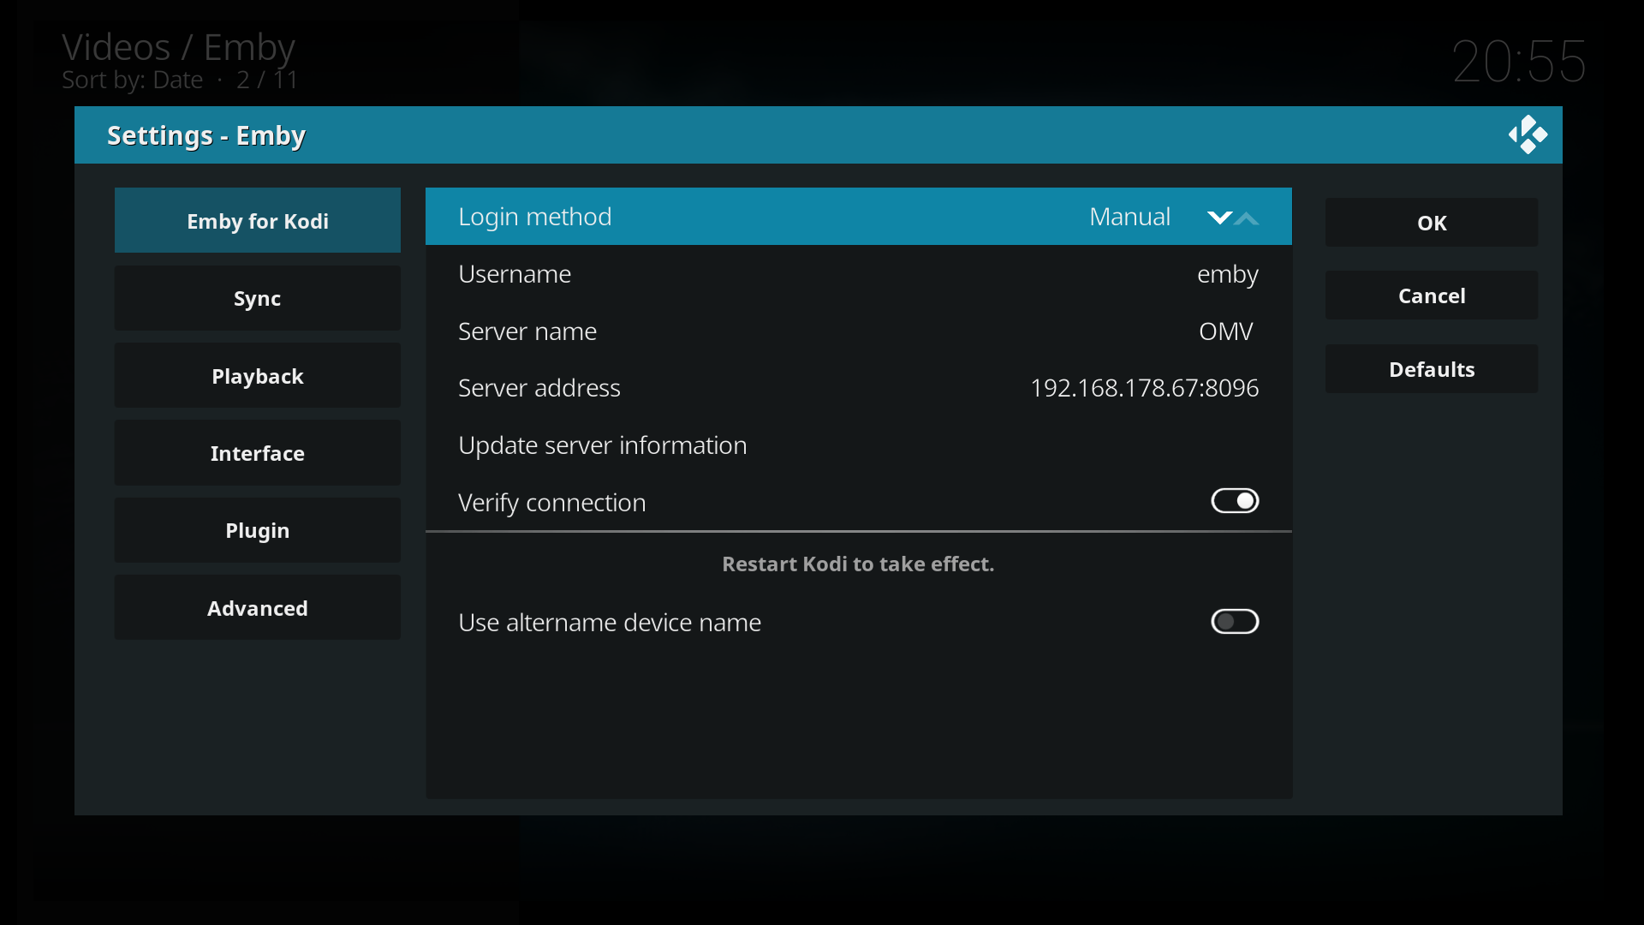
Task: Open the Interface settings category
Action: tap(258, 453)
